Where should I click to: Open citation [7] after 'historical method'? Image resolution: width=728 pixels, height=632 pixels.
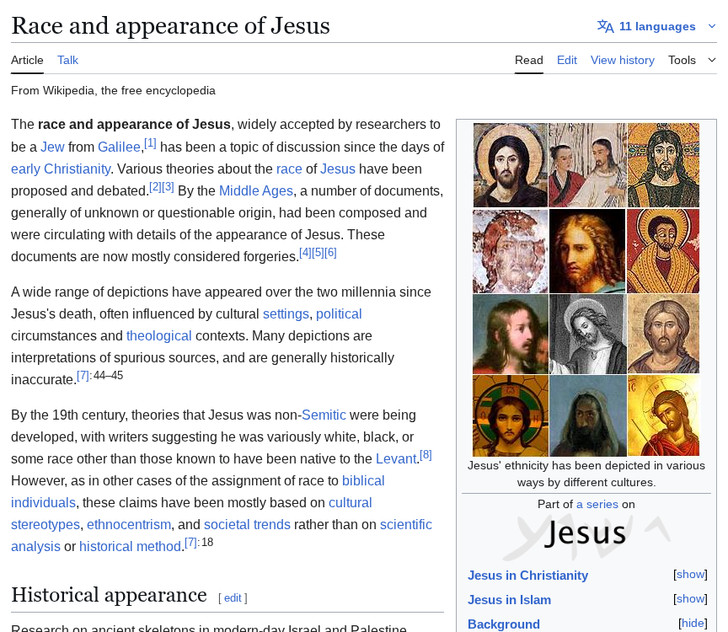pyautogui.click(x=190, y=543)
